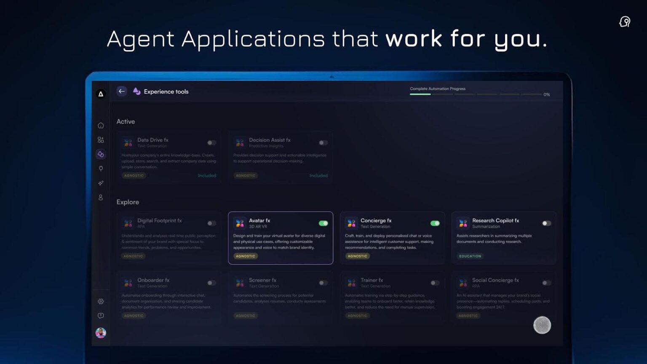Viewport: 647px width, 364px height.
Task: Click the round floating assistant button
Action: pyautogui.click(x=542, y=325)
